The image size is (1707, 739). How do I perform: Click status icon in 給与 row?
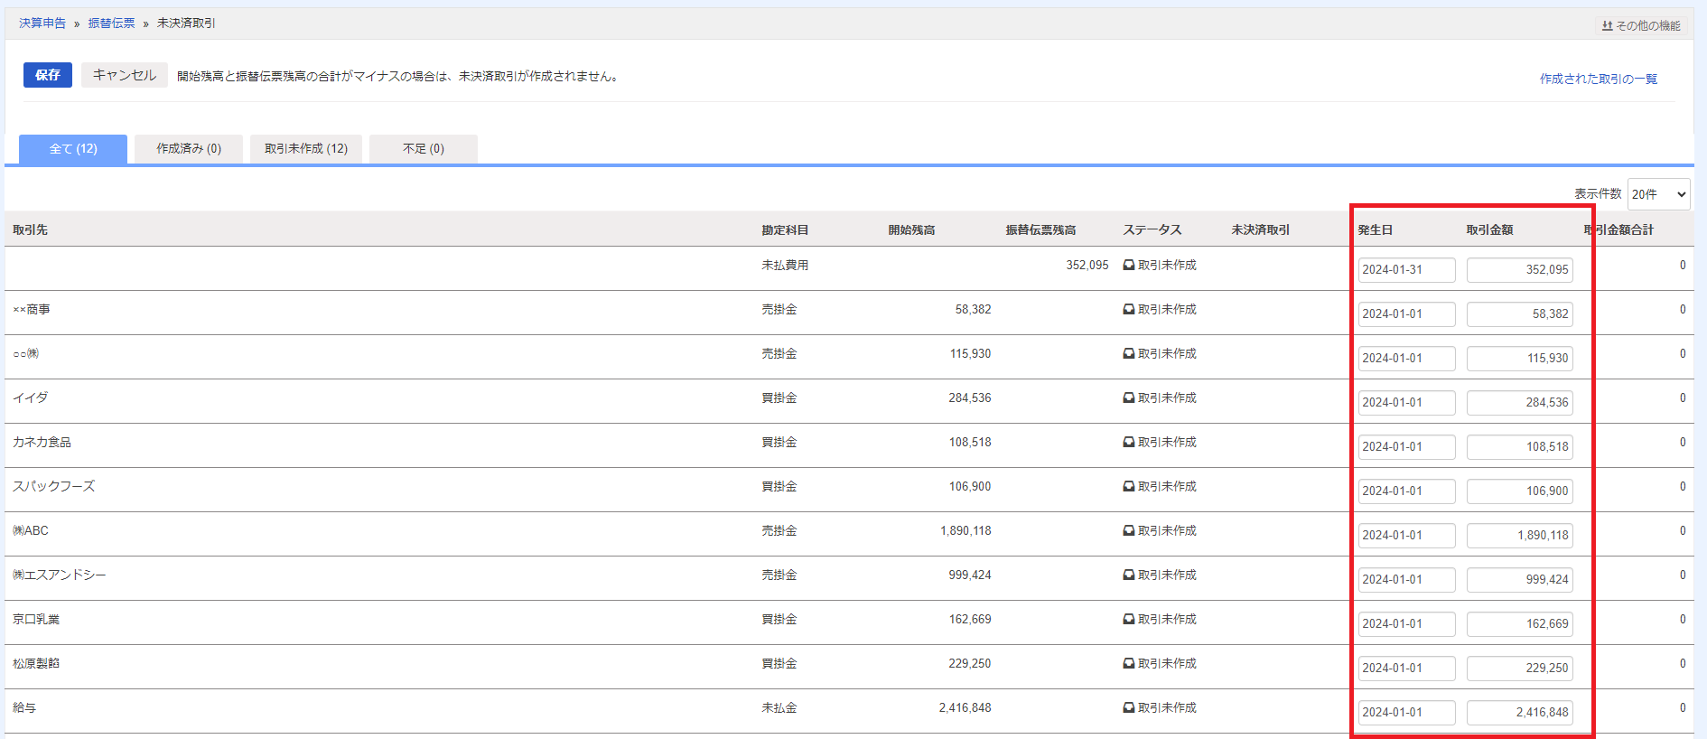pyautogui.click(x=1129, y=708)
